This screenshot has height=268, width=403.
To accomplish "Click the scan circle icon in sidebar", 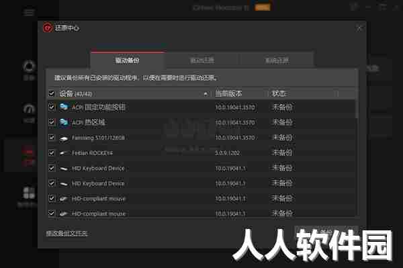I will point(29,66).
